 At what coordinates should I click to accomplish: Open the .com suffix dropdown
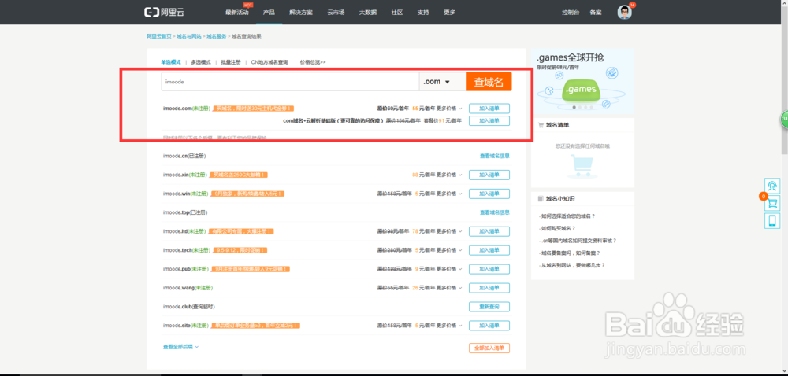(442, 82)
